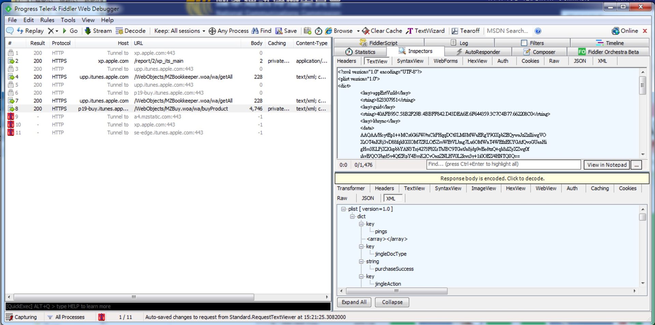This screenshot has height=325, width=655.
Task: Close the toolbar with red X
Action: 645,31
